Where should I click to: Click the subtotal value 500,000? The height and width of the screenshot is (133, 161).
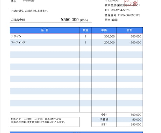point(136,115)
